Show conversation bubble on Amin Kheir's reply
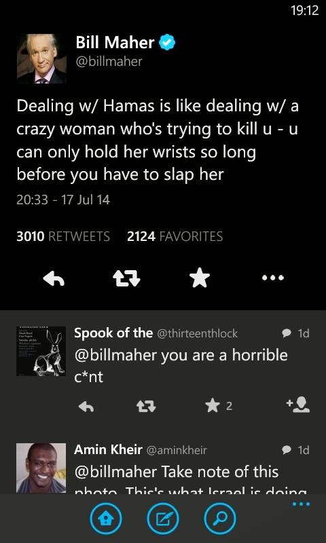This screenshot has width=326, height=543. point(287,450)
